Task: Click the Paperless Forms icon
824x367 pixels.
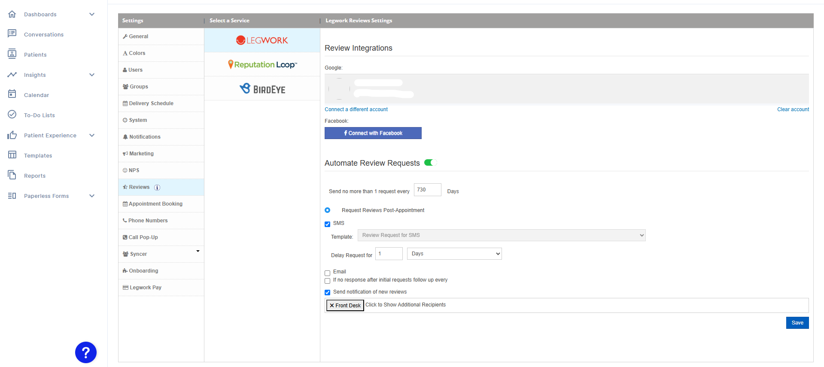Action: click(x=12, y=196)
